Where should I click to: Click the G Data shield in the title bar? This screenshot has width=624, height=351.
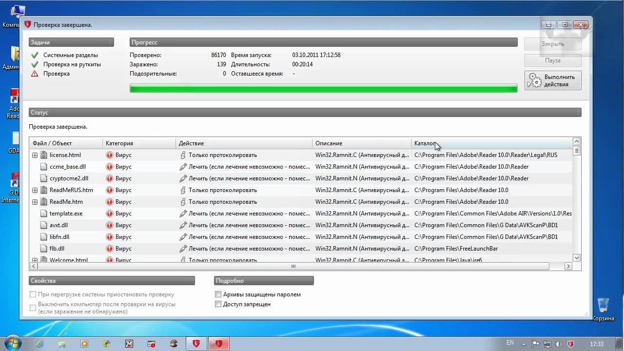point(28,24)
